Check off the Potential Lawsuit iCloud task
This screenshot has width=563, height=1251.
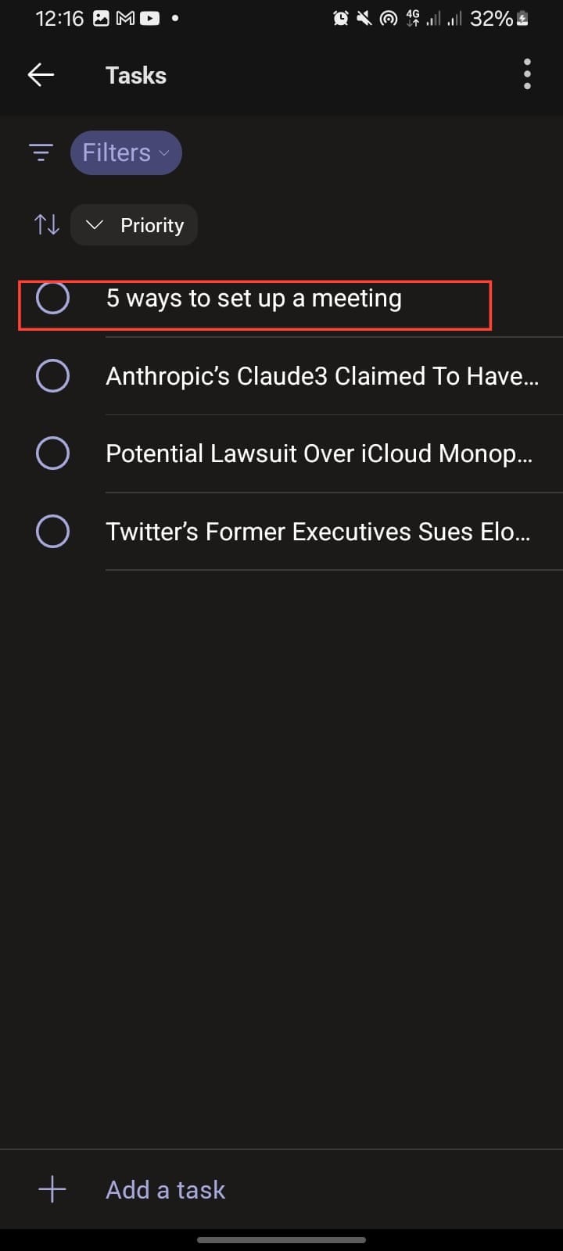coord(52,453)
